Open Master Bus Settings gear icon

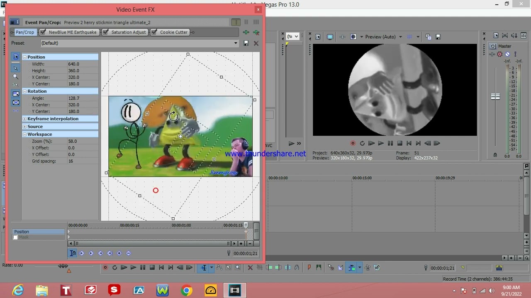(x=500, y=54)
